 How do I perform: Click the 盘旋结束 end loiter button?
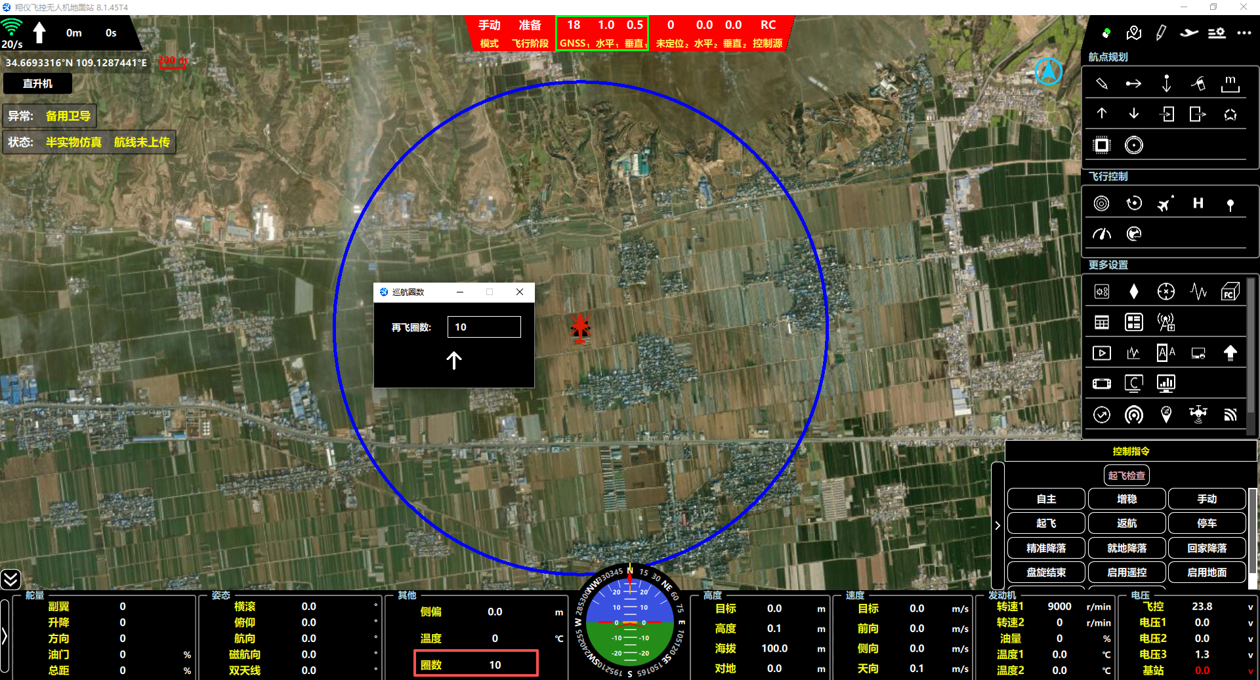point(1046,572)
